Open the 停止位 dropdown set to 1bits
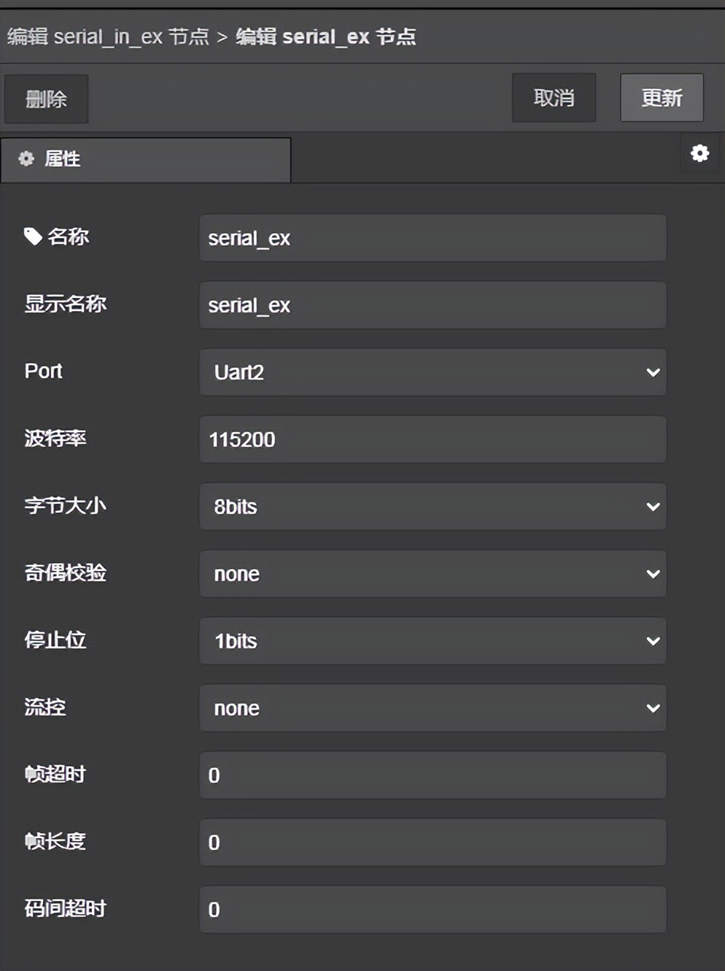 pos(433,641)
